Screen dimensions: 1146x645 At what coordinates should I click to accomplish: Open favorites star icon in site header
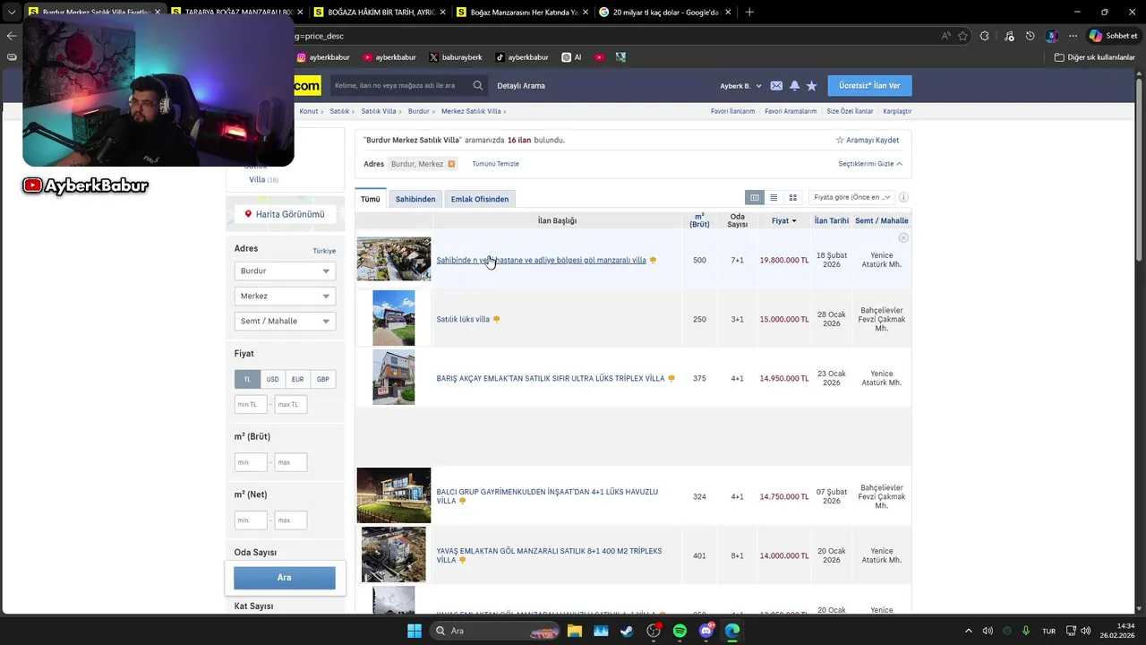point(811,86)
